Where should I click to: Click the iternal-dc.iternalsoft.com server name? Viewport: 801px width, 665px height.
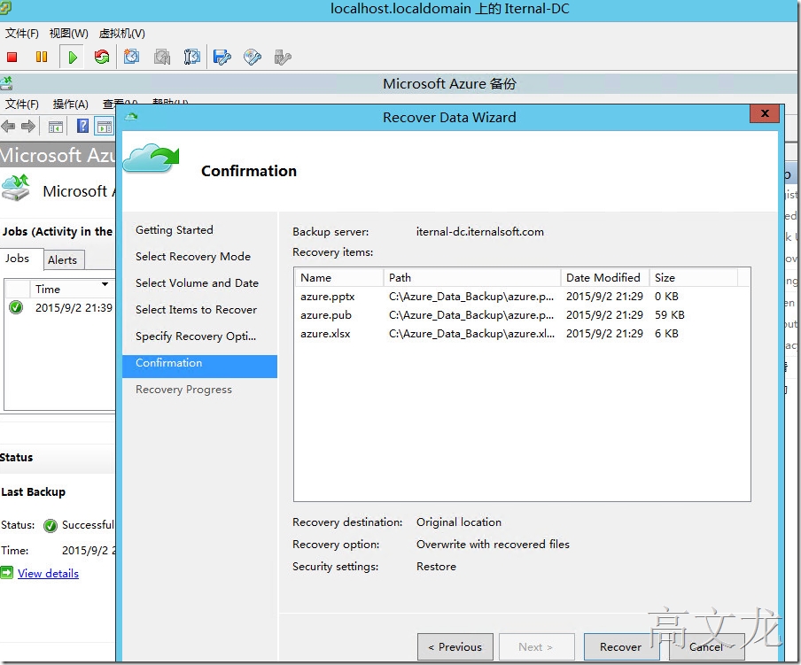point(479,232)
